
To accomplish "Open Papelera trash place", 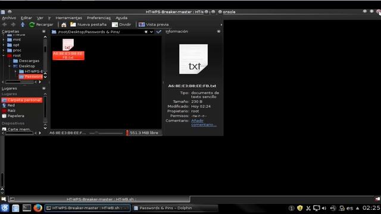I will (x=13, y=116).
